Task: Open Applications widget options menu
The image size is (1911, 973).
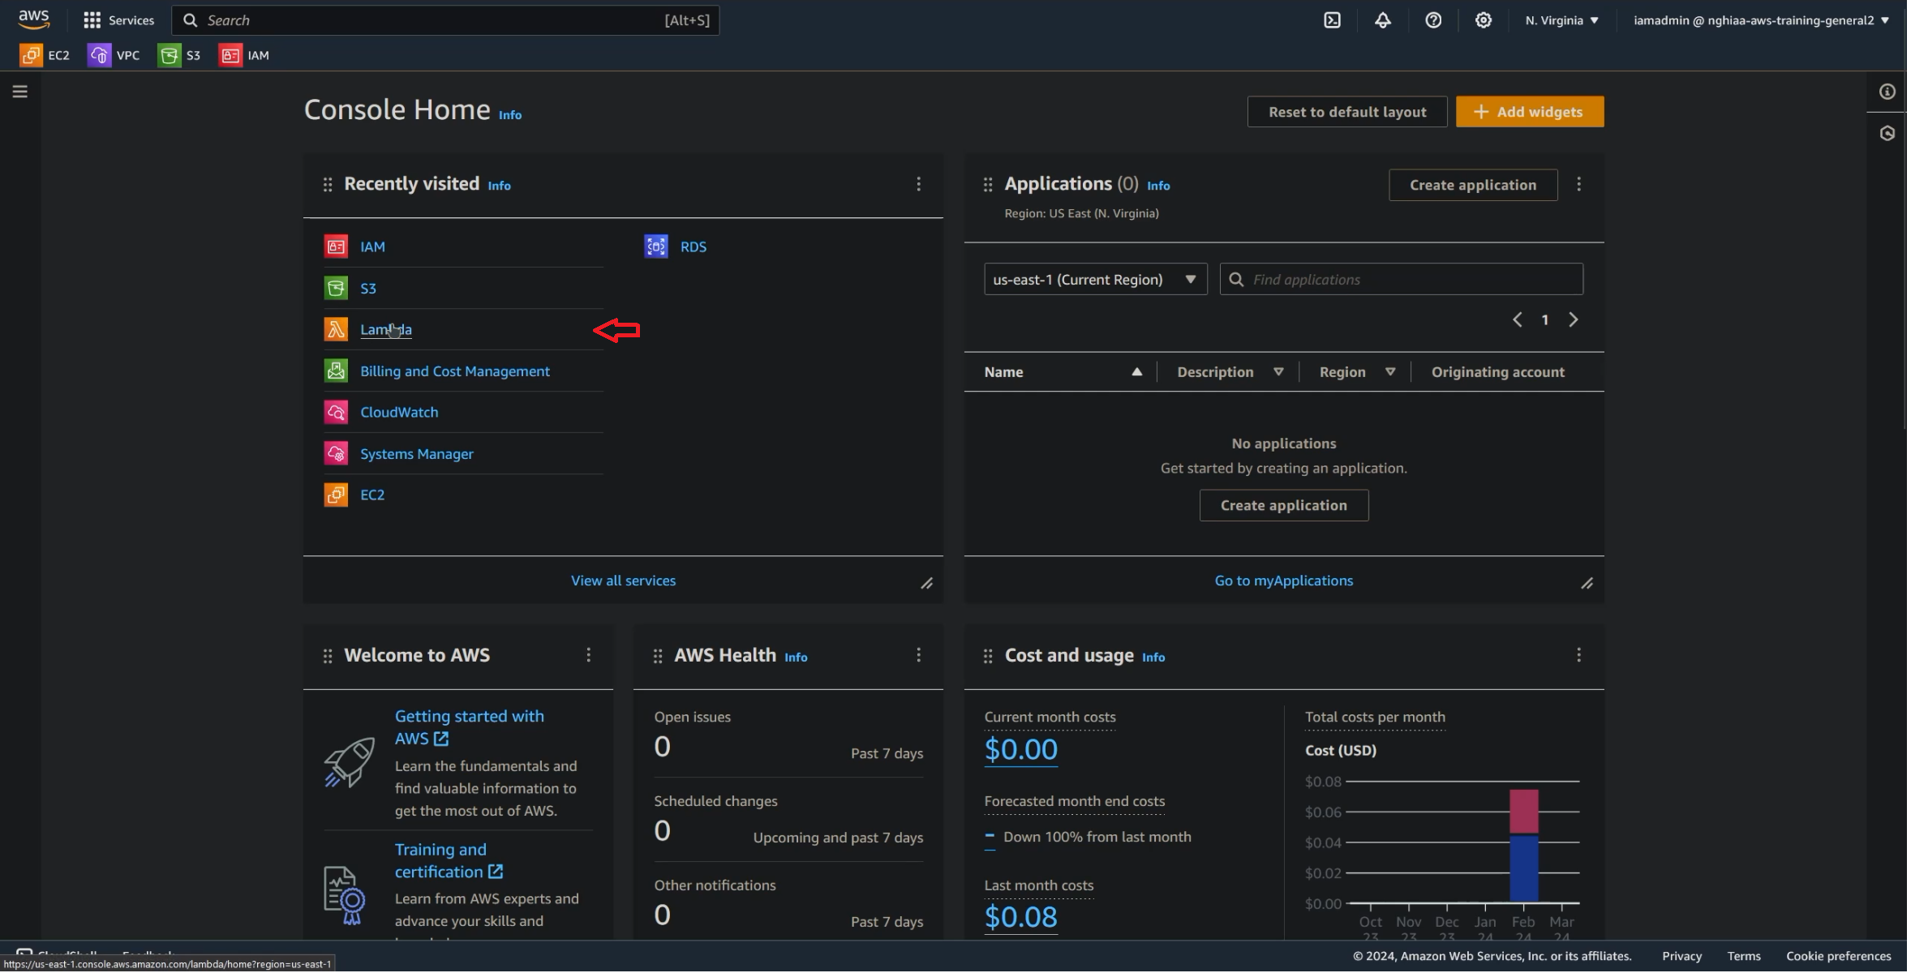Action: point(1578,184)
